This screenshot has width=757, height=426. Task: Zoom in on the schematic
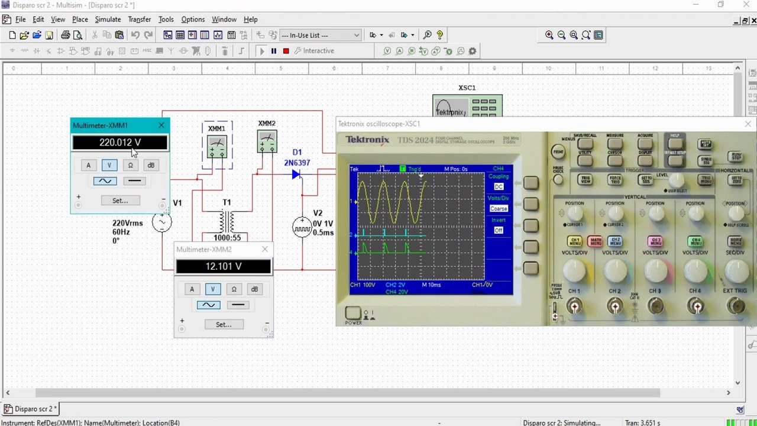pyautogui.click(x=549, y=35)
